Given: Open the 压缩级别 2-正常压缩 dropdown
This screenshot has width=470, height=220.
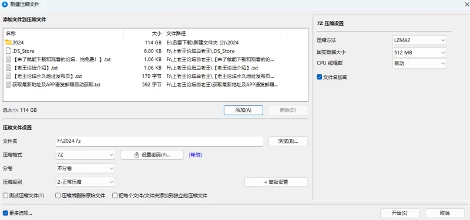Looking at the screenshot, I should pos(85,182).
